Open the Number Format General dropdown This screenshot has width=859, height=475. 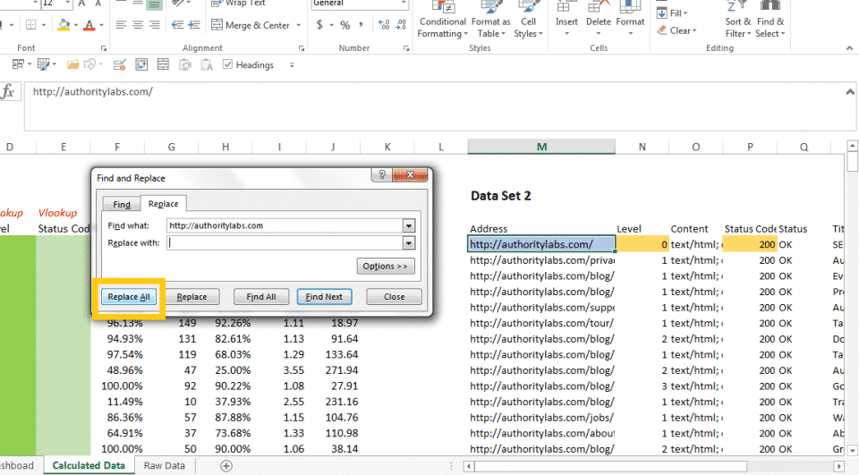pyautogui.click(x=404, y=4)
